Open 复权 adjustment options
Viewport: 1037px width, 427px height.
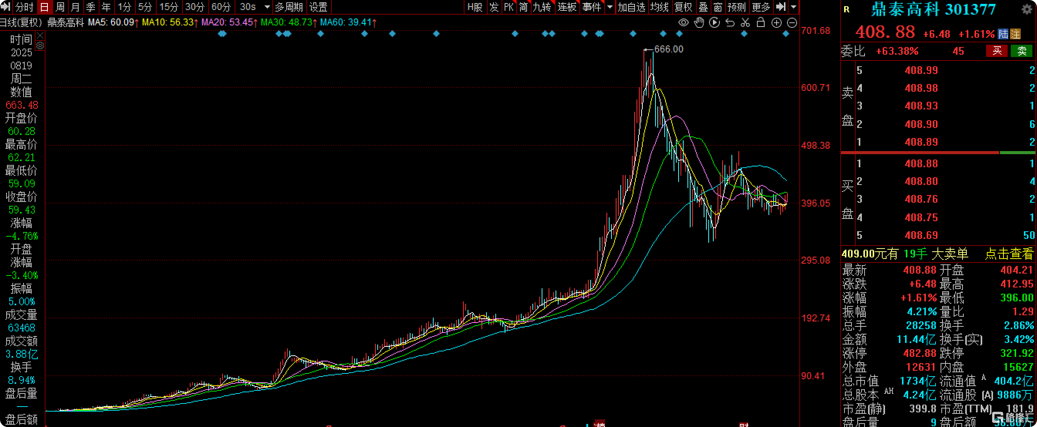(683, 7)
